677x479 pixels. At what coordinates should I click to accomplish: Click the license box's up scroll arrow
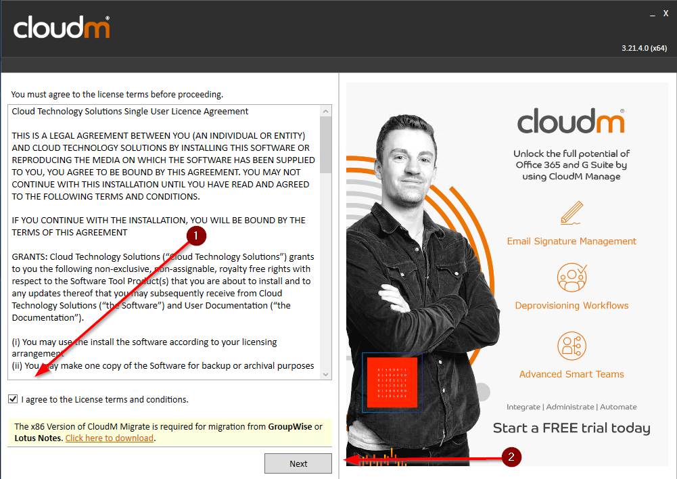[x=326, y=111]
